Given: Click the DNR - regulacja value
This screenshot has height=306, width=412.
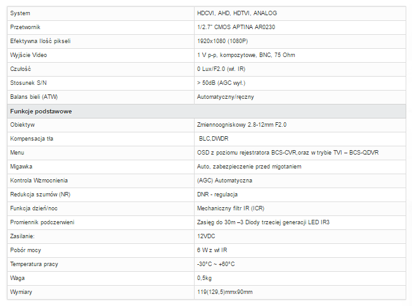Looking at the screenshot, I should tap(217, 194).
